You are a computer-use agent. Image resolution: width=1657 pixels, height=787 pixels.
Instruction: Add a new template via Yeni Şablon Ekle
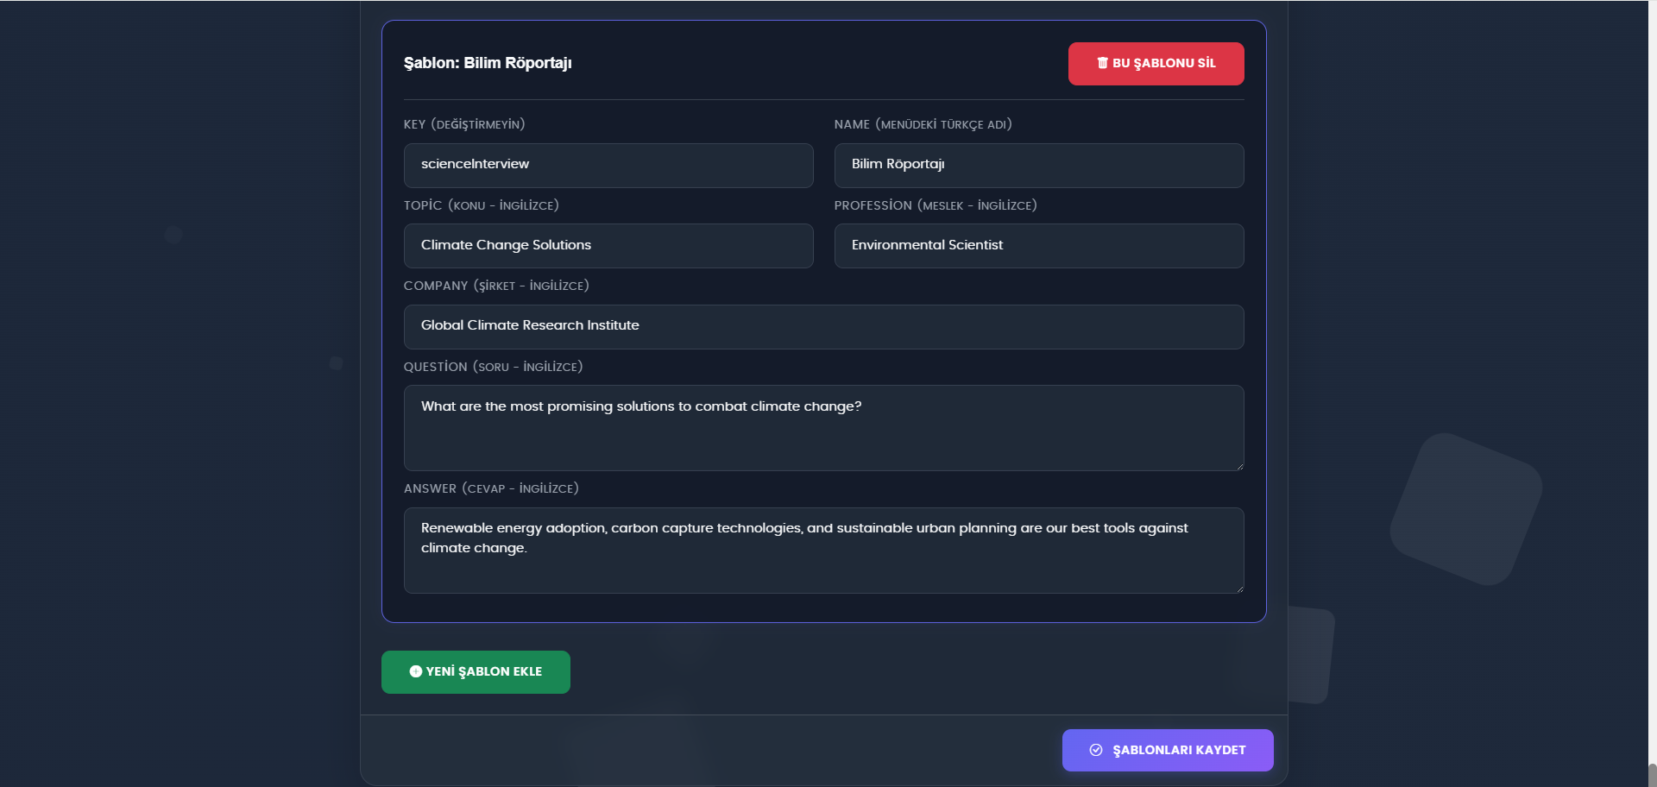(x=476, y=672)
